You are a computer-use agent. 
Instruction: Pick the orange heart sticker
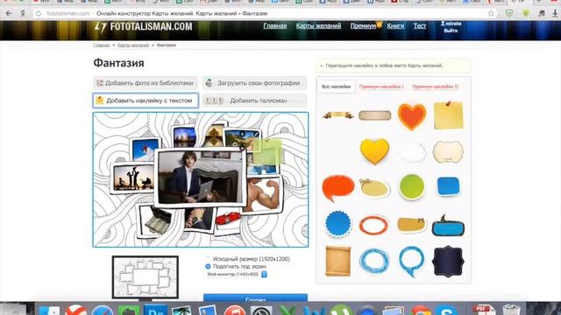click(x=412, y=116)
